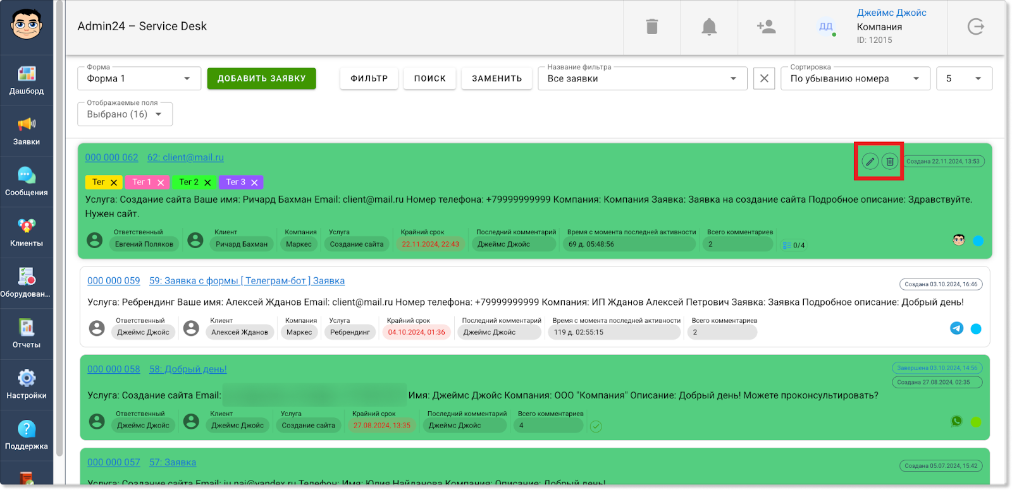The height and width of the screenshot is (490, 1012).
Task: Clear the filter name with the X button
Action: click(764, 78)
